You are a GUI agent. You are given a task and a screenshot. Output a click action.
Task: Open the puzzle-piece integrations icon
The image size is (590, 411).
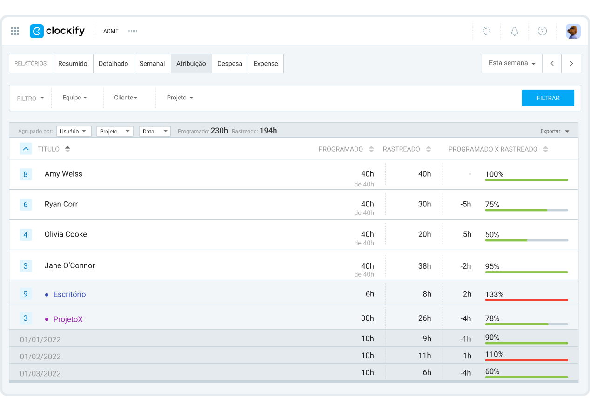486,31
